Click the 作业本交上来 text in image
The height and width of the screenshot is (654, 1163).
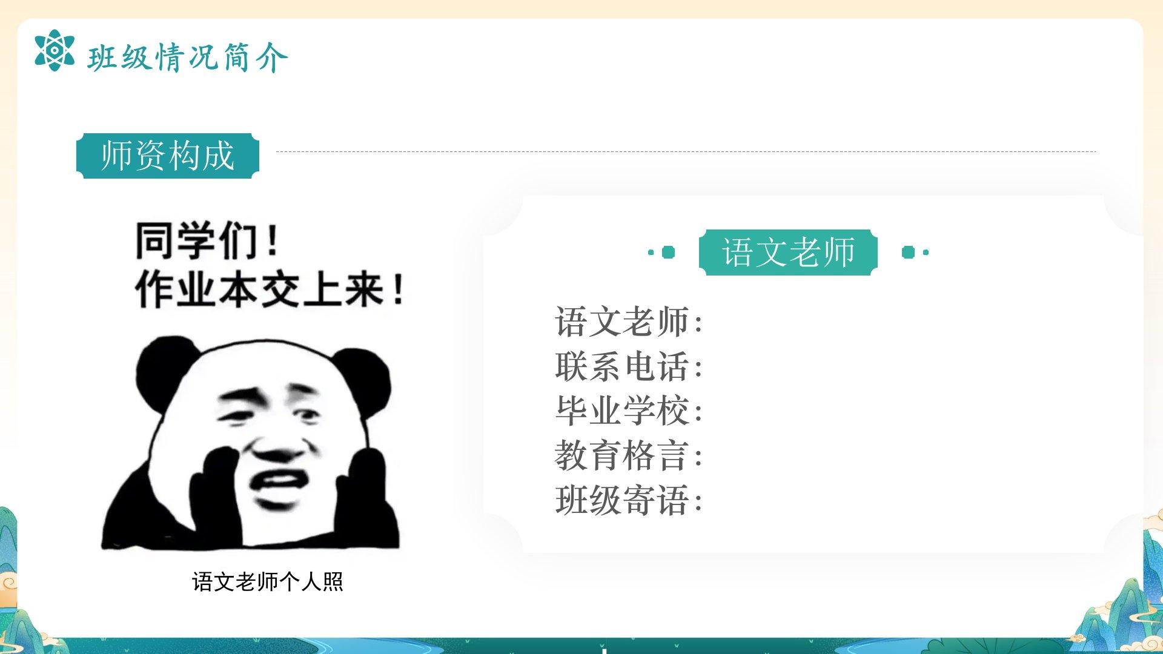[270, 289]
